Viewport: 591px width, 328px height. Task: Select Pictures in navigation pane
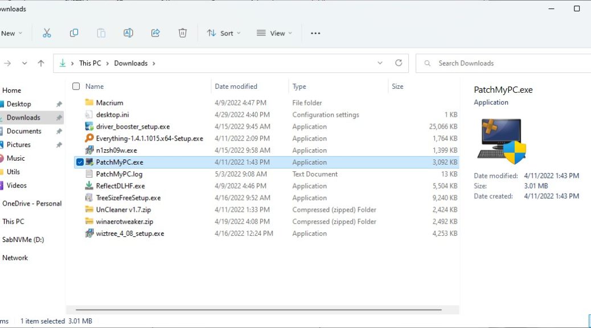18,145
